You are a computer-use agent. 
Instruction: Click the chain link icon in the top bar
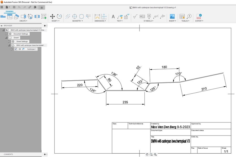[x=30, y=7]
